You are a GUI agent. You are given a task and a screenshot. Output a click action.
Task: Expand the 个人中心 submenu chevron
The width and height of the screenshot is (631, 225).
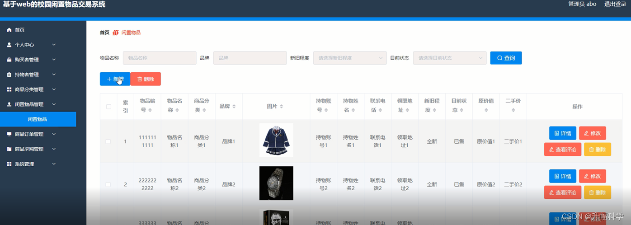tap(54, 45)
